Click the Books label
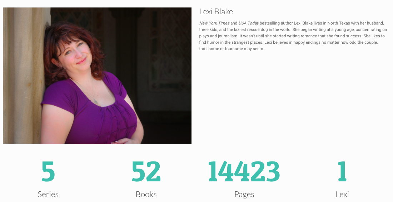Viewport: 393px width, 202px height. [146, 194]
